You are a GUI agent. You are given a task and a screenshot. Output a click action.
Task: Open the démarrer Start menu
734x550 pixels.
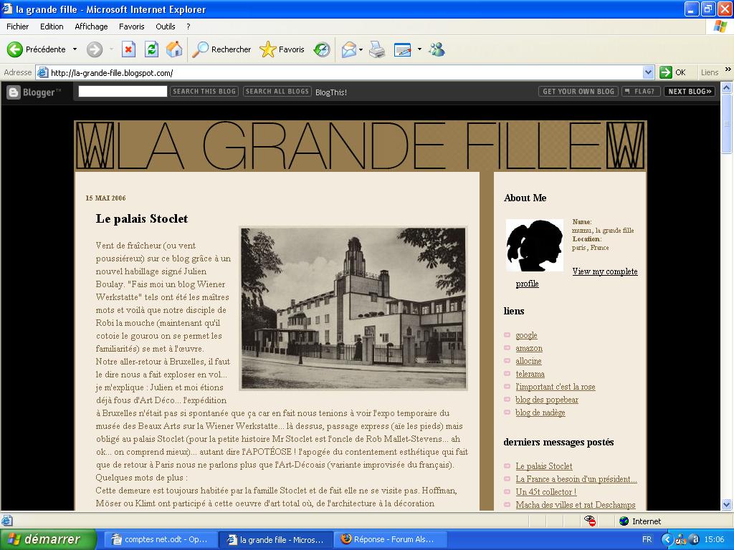48,539
